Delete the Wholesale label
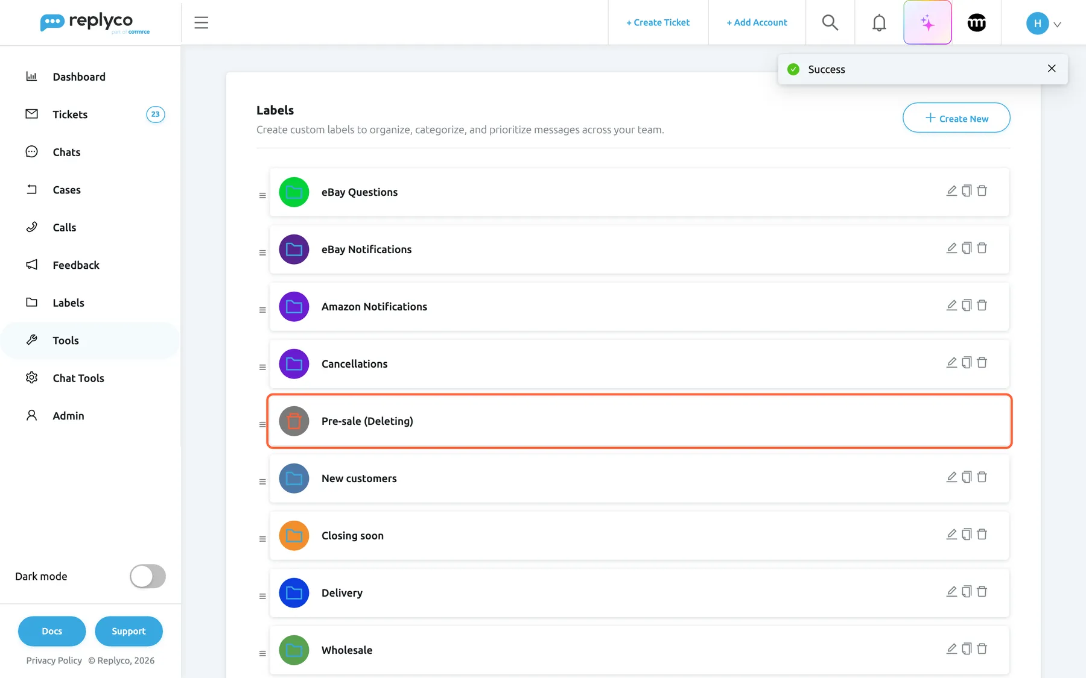The width and height of the screenshot is (1086, 678). [982, 649]
